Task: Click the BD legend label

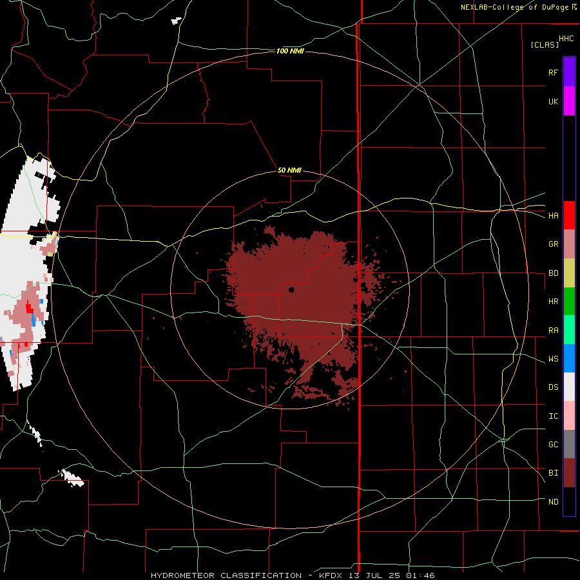Action: click(553, 273)
